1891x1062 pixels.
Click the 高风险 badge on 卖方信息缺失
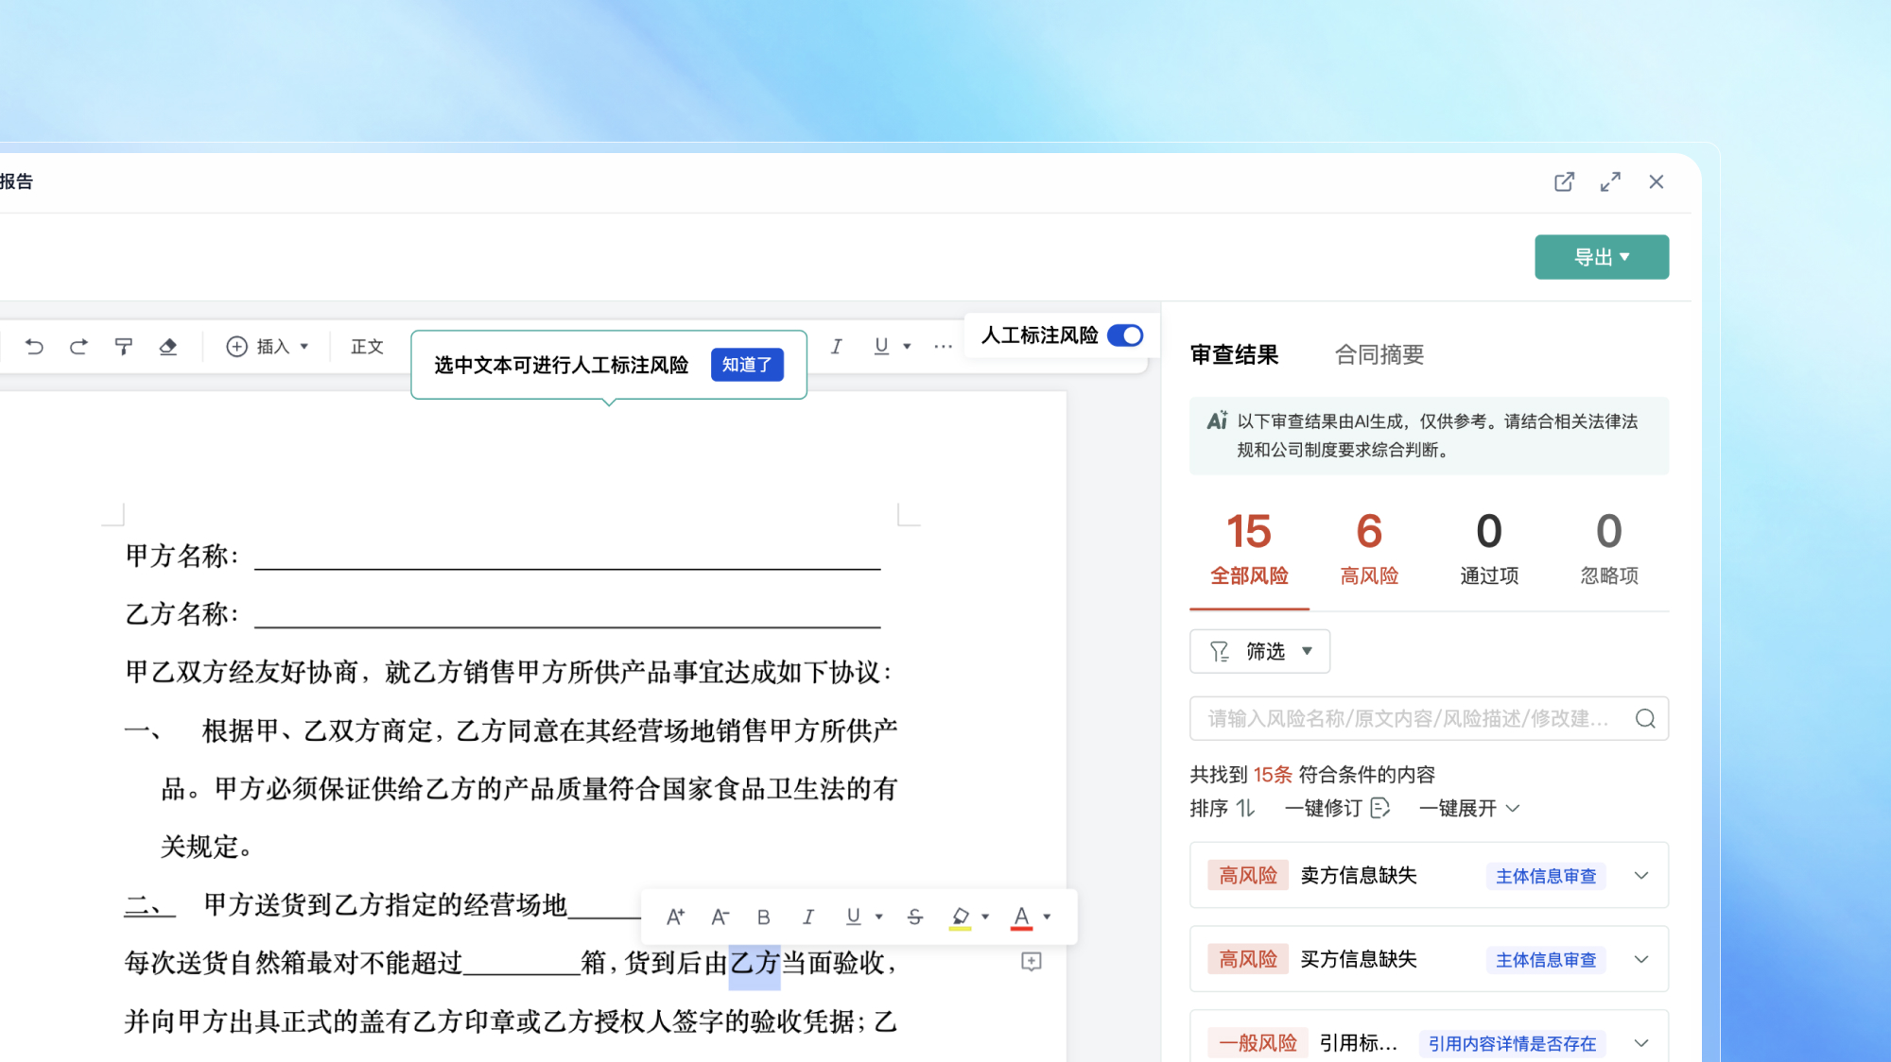point(1248,876)
